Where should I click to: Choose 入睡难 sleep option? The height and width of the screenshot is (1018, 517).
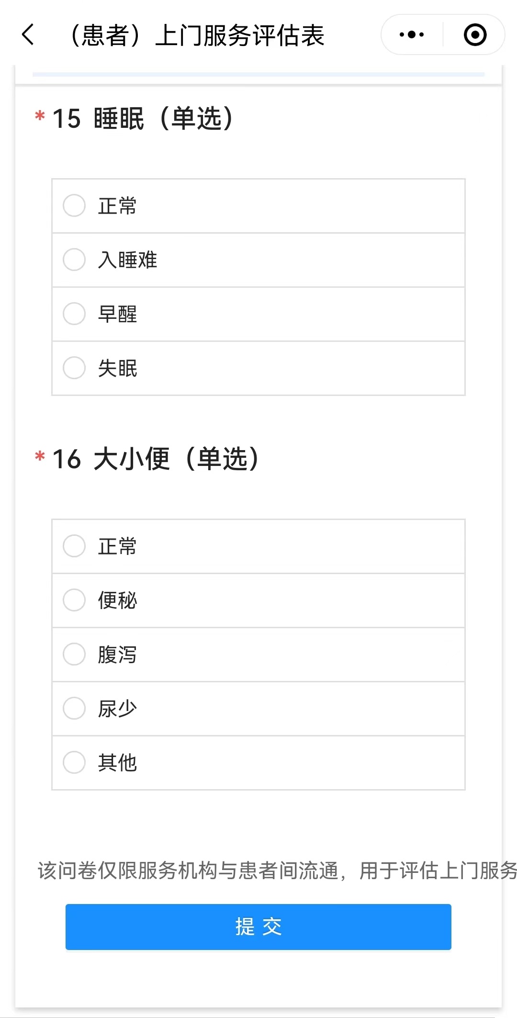click(x=74, y=260)
